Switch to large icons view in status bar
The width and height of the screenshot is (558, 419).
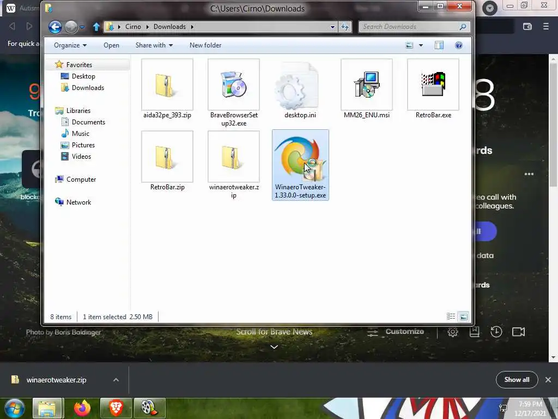463,316
